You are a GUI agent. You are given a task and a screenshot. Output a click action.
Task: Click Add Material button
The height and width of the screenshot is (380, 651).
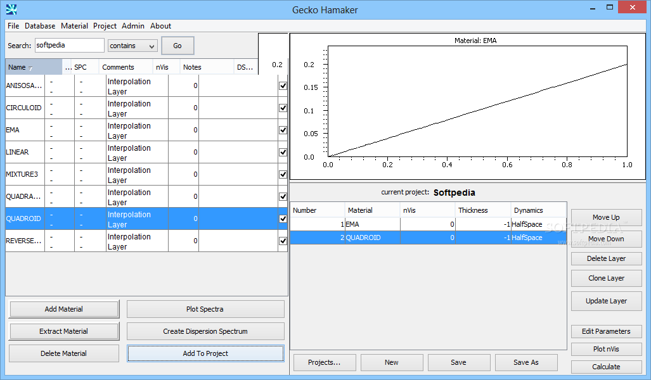pyautogui.click(x=63, y=309)
